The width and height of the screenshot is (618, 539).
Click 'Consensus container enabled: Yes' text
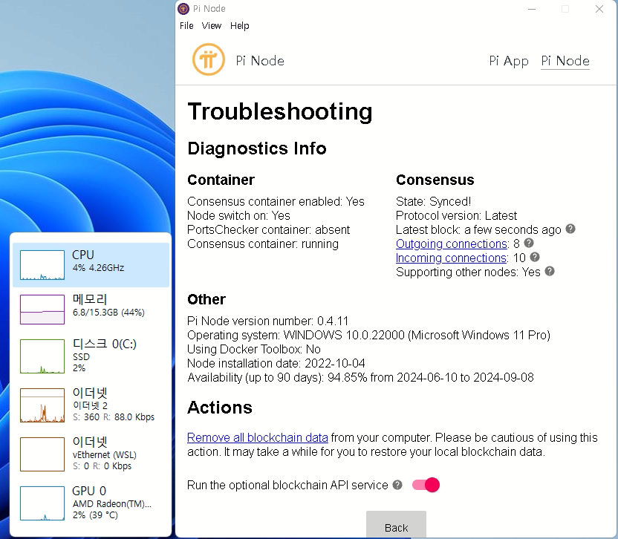[x=276, y=201]
